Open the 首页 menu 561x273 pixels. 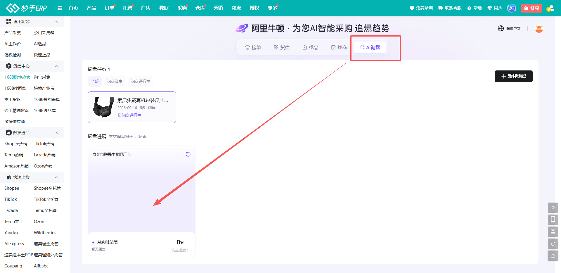click(73, 8)
